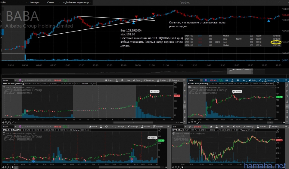The height and width of the screenshot is (169, 289).
Task: Open settings gear in SPY chart
Action: pos(222,127)
